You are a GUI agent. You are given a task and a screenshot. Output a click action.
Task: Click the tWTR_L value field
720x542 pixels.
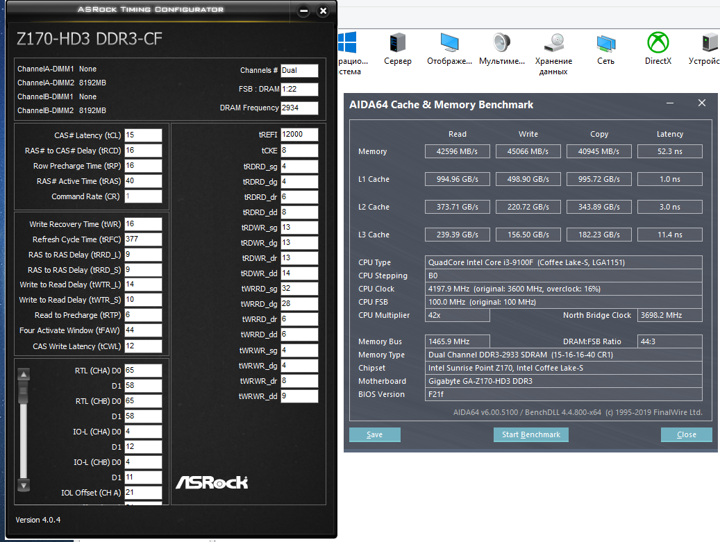[143, 285]
